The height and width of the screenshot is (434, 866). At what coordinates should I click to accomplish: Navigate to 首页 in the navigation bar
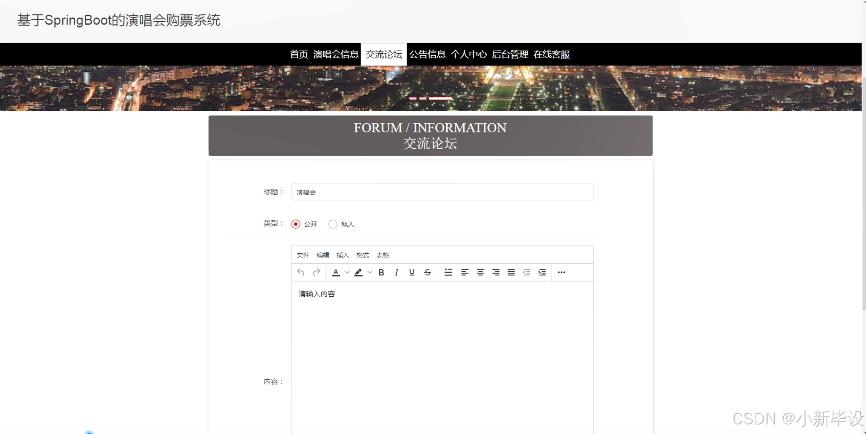point(298,54)
